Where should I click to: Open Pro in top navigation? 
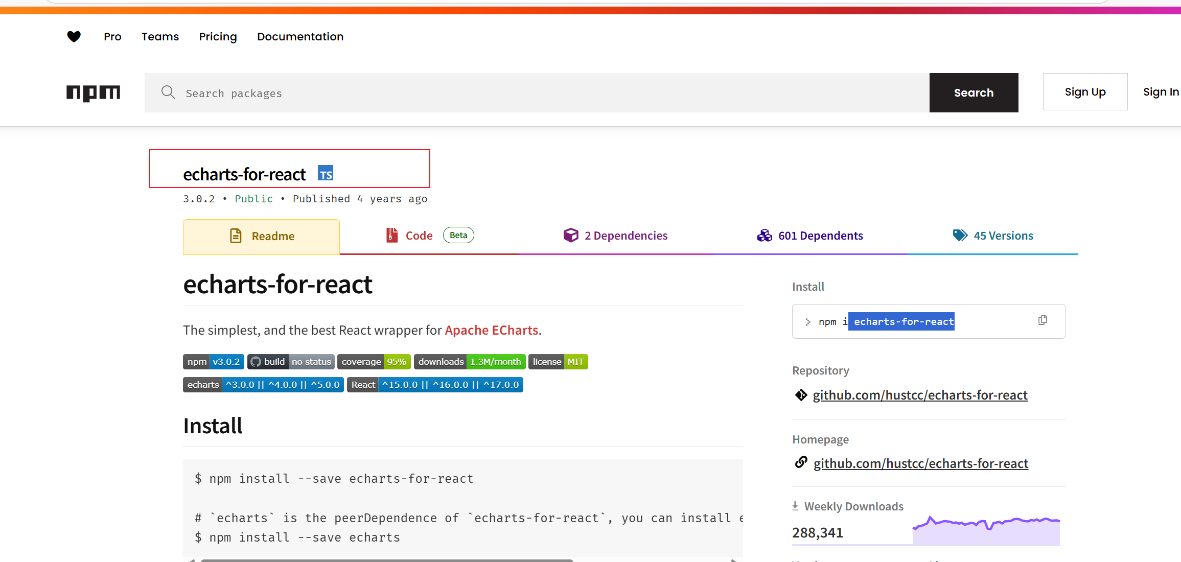tap(112, 37)
